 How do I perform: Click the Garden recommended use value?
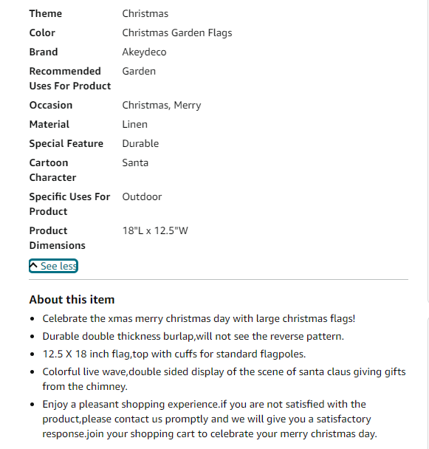pyautogui.click(x=139, y=71)
